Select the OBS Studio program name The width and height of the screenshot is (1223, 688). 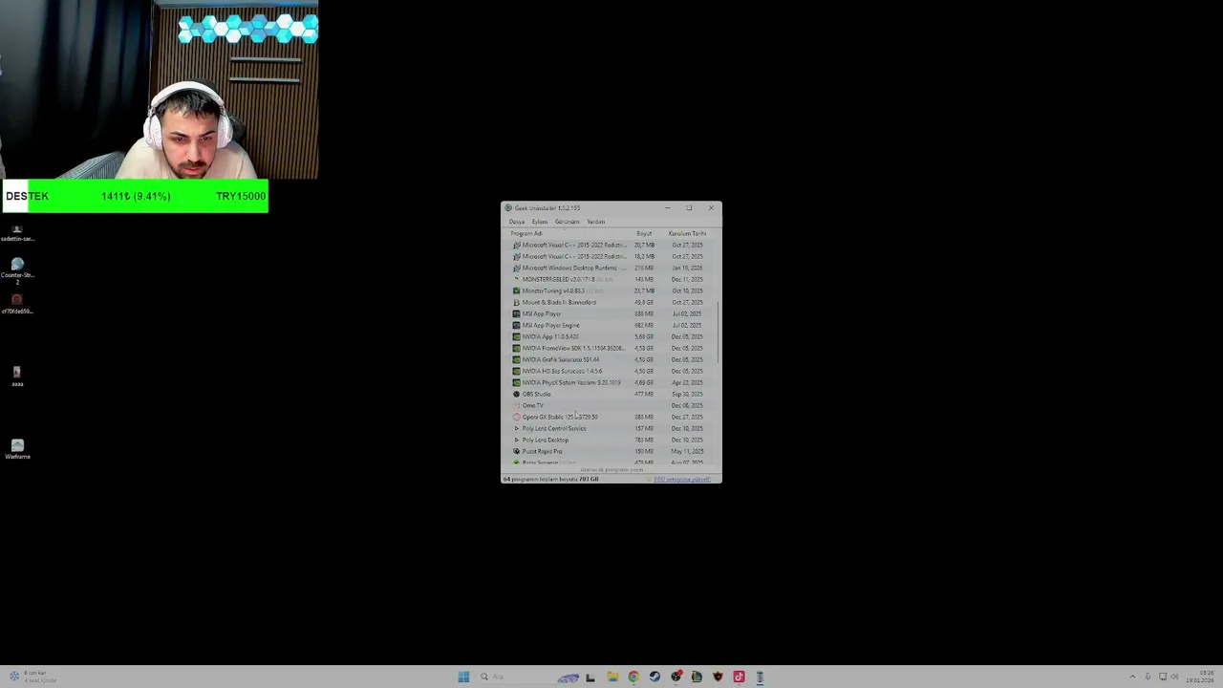537,394
